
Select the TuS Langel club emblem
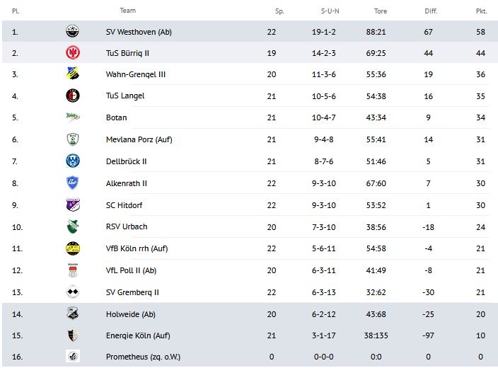(72, 96)
